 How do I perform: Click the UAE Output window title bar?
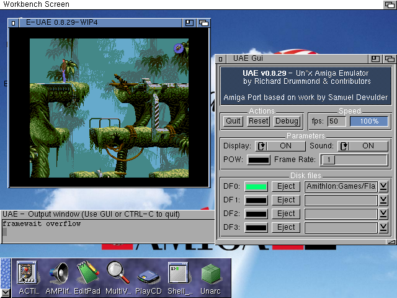pos(107,214)
